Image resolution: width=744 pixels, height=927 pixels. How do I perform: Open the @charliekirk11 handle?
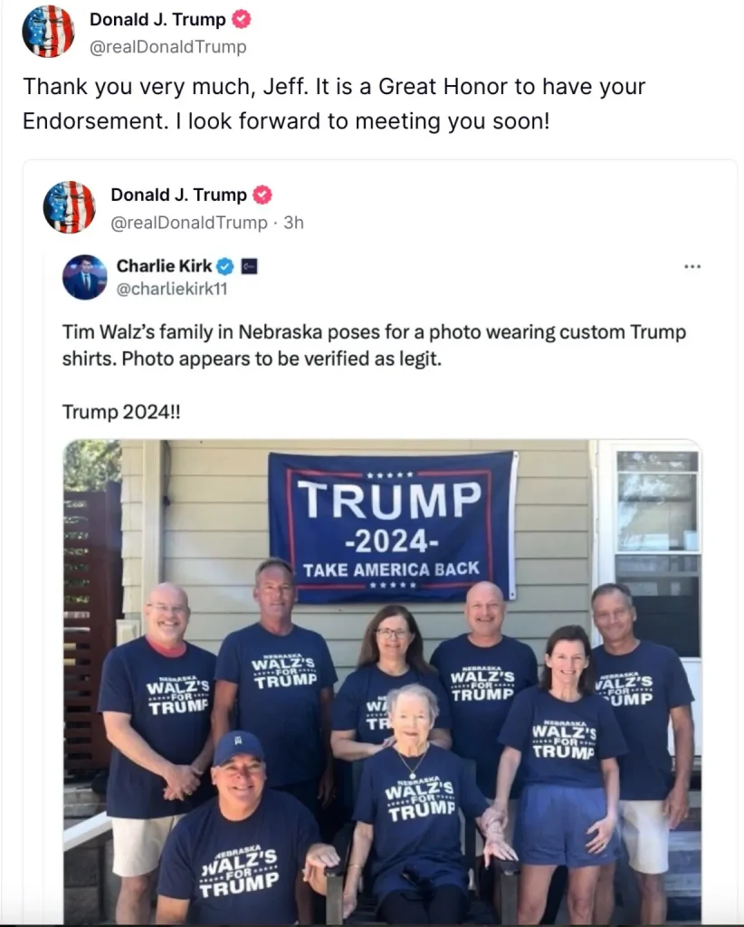pos(172,289)
